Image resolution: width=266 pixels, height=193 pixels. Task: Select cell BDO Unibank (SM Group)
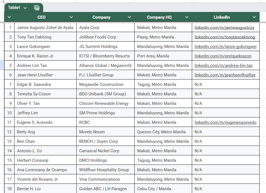pos(105,94)
